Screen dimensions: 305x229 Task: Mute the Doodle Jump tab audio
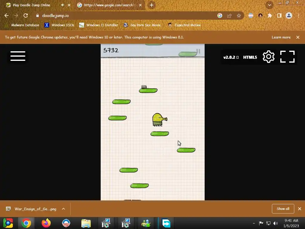63,5
